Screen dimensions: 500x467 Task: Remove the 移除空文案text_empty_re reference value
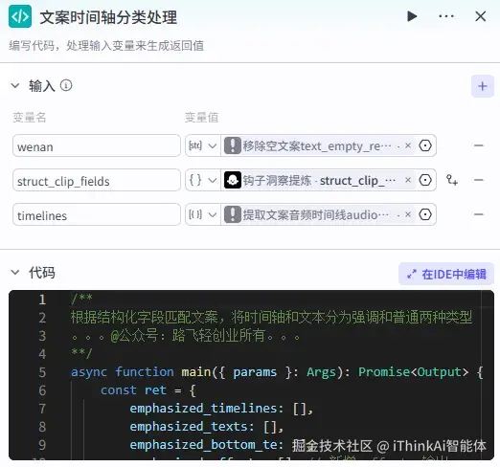point(408,145)
